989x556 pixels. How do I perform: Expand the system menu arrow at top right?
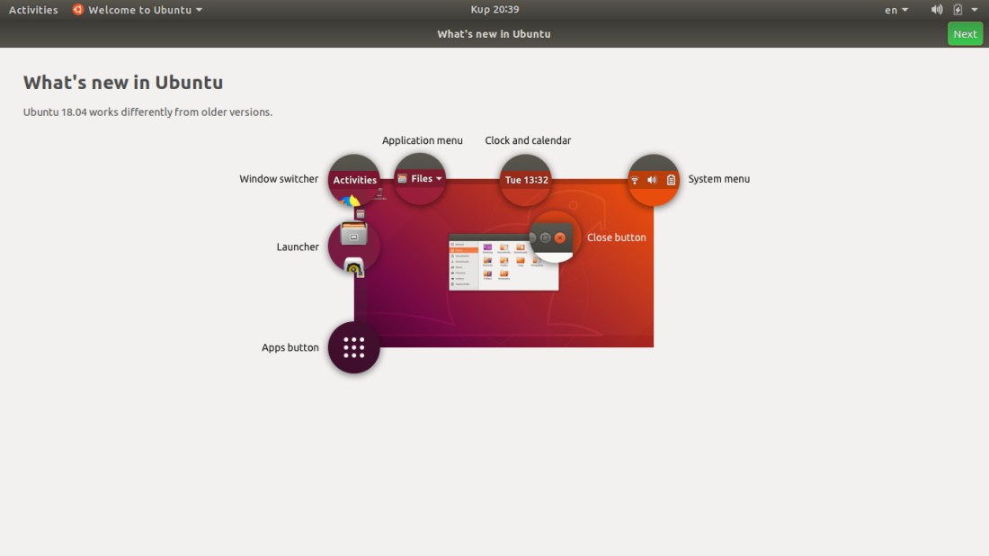tap(975, 10)
